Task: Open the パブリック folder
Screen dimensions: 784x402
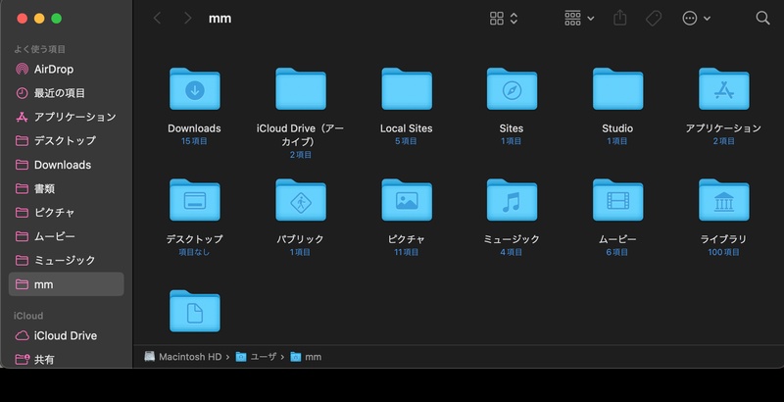Action: [301, 200]
